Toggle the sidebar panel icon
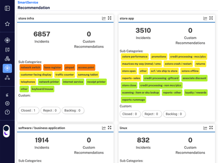The image size is (218, 163). [x=7, y=8]
